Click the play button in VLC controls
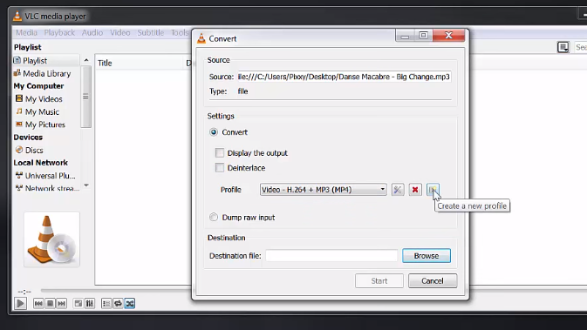 point(20,303)
